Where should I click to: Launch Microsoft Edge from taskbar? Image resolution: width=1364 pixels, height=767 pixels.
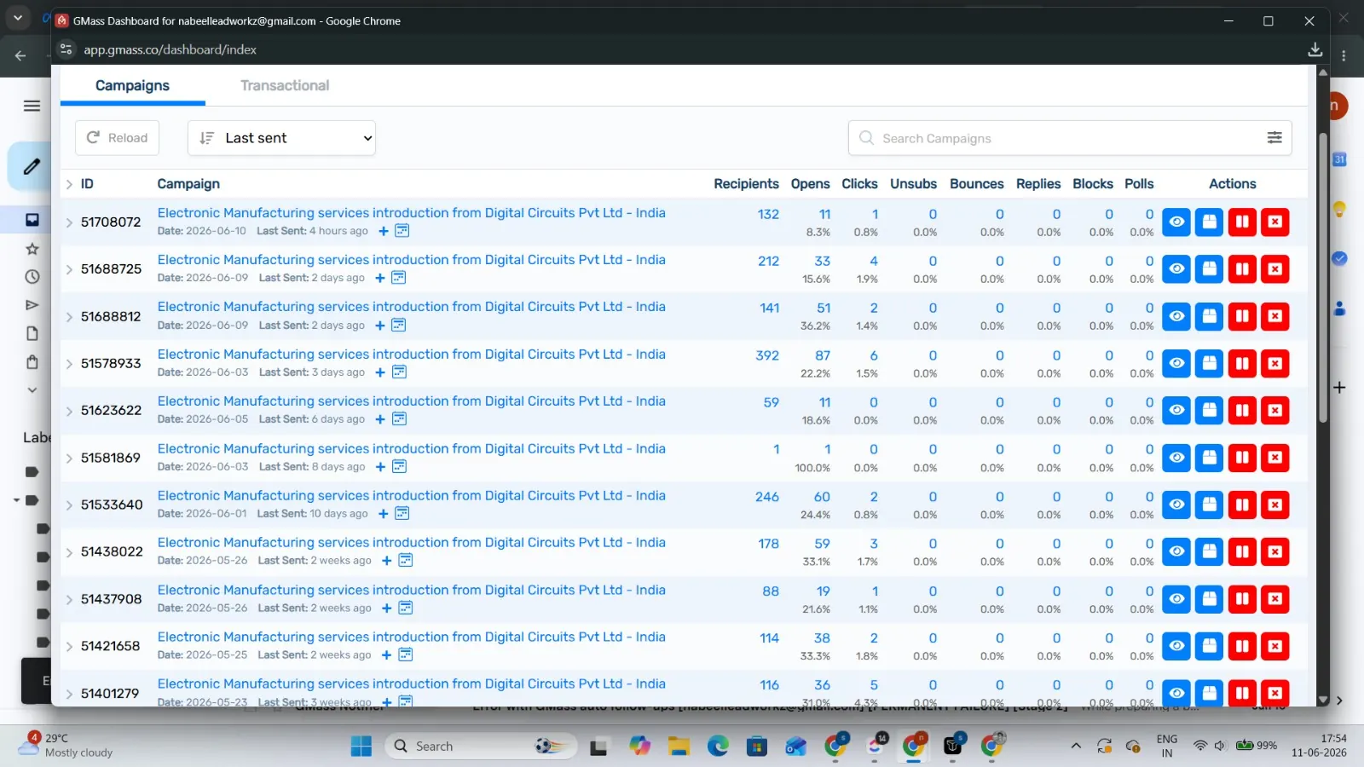coord(718,747)
